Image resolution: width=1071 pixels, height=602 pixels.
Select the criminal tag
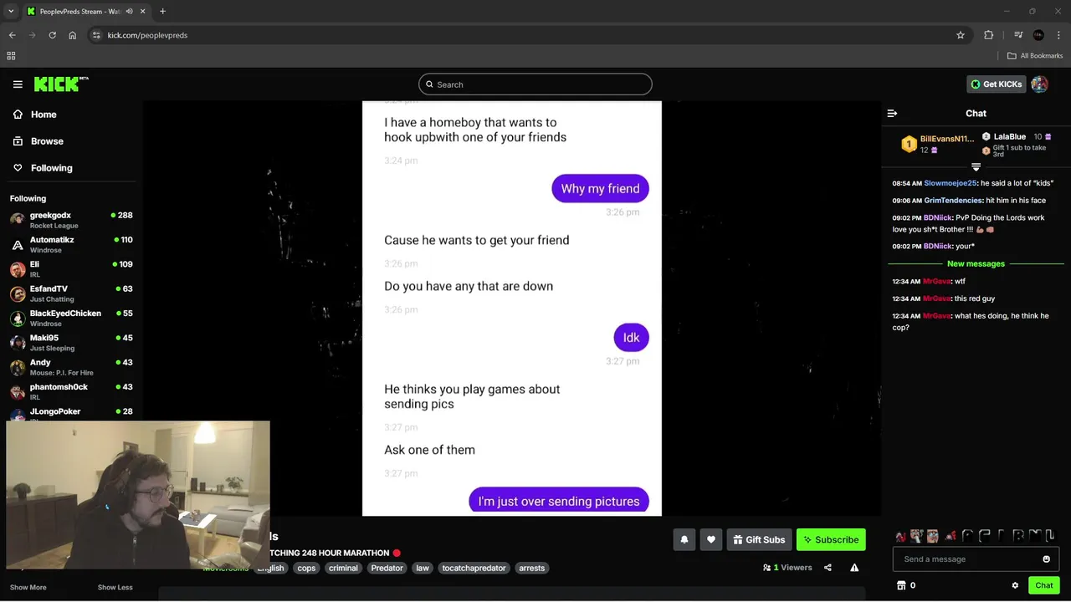343,568
